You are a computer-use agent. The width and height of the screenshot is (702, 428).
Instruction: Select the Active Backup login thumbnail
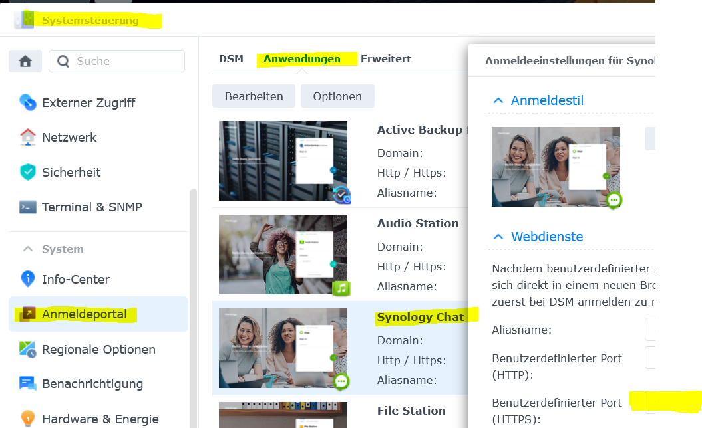(283, 161)
